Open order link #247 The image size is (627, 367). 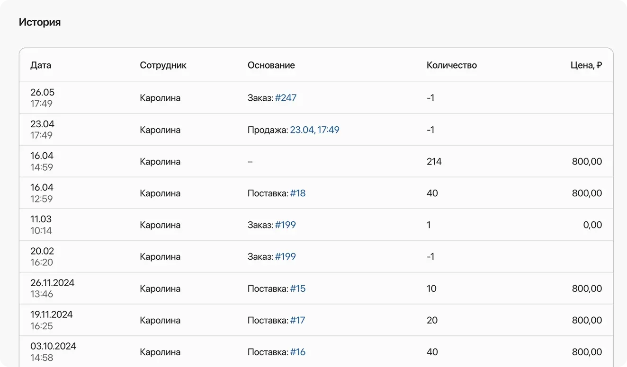coord(287,98)
